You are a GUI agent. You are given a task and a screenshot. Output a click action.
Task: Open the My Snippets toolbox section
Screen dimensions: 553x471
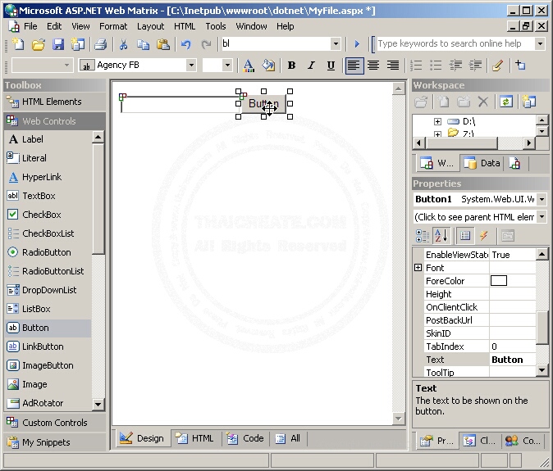pyautogui.click(x=55, y=442)
